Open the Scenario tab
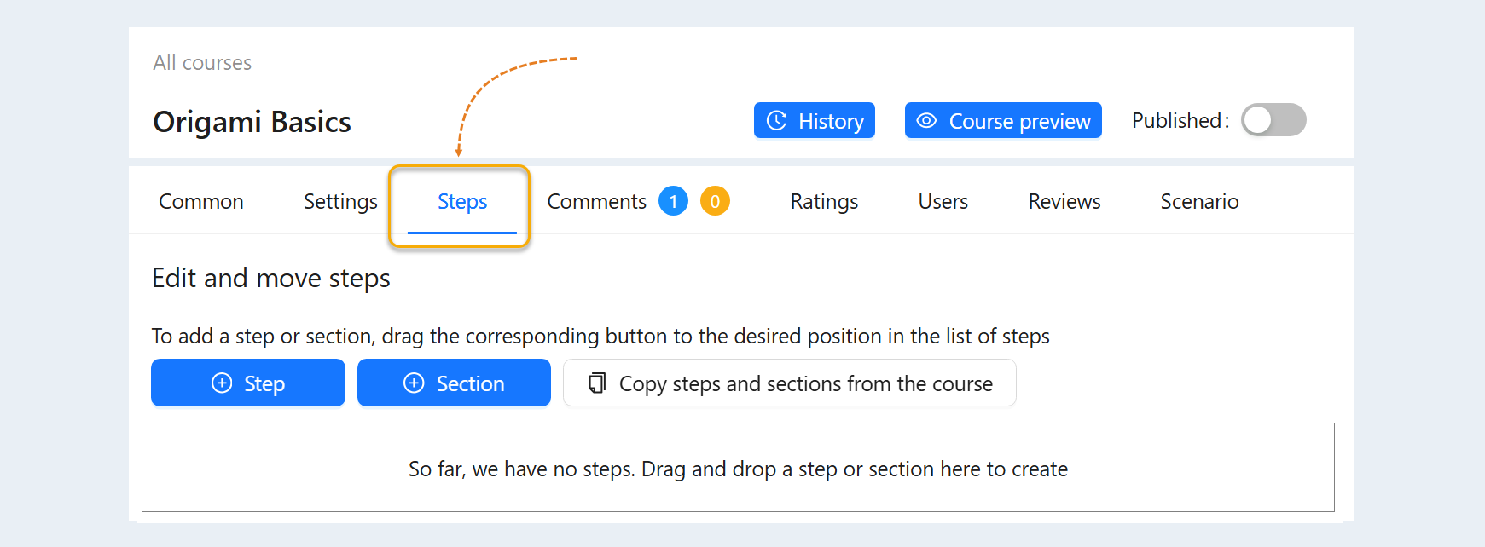The image size is (1485, 547). point(1199,202)
